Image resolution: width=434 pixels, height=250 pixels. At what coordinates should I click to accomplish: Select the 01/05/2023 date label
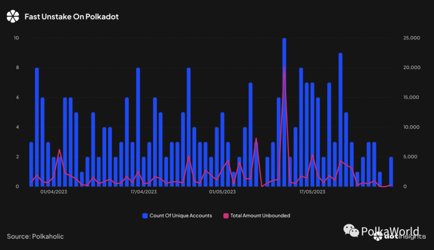coord(222,192)
